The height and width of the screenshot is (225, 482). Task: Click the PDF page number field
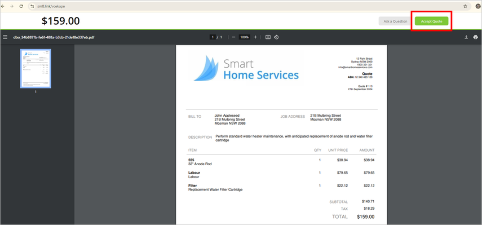pos(213,37)
